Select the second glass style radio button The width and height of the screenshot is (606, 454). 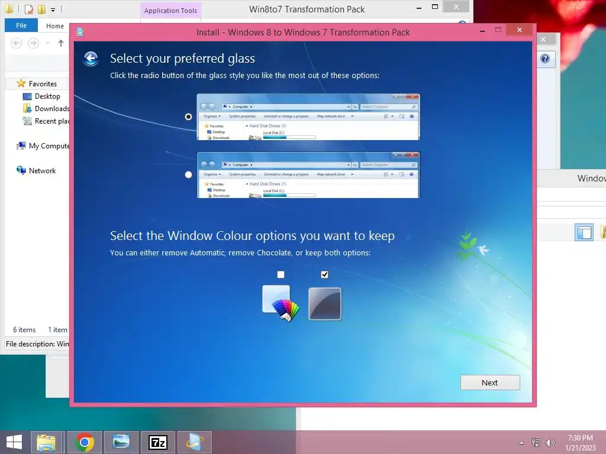pyautogui.click(x=188, y=175)
